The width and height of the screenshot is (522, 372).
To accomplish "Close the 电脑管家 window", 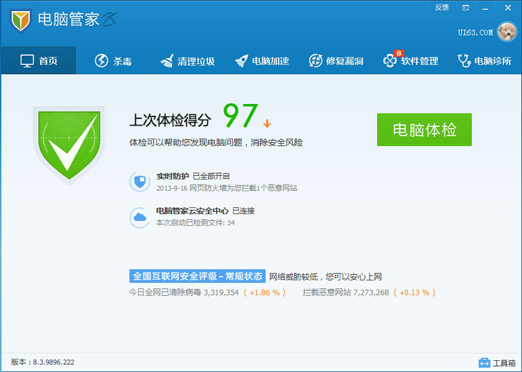I will coord(508,7).
